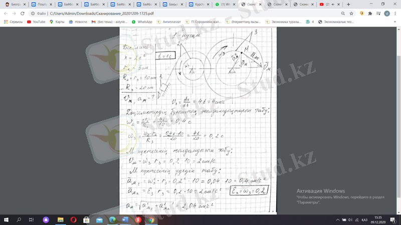Close the active Скани tab
The image size is (401, 225).
(x=260, y=4)
